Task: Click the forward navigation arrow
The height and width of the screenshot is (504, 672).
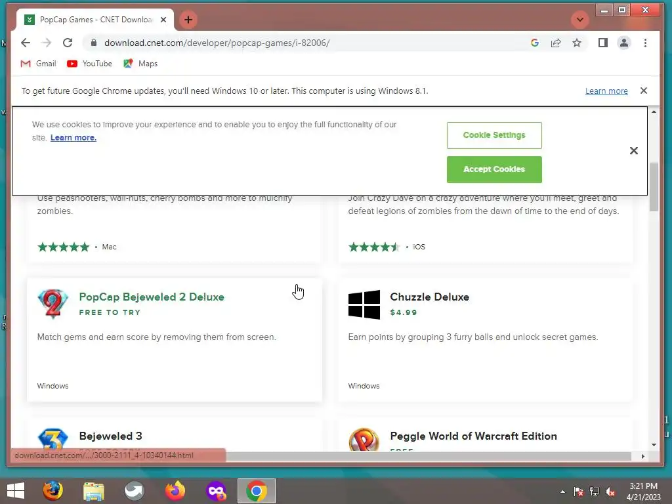Action: coord(47,43)
